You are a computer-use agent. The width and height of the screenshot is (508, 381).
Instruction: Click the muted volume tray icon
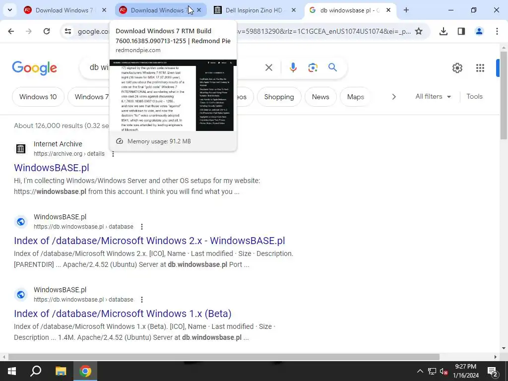tap(444, 371)
